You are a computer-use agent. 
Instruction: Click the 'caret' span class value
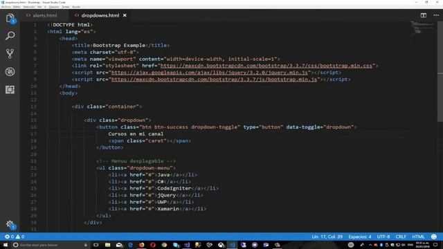pyautogui.click(x=156, y=140)
